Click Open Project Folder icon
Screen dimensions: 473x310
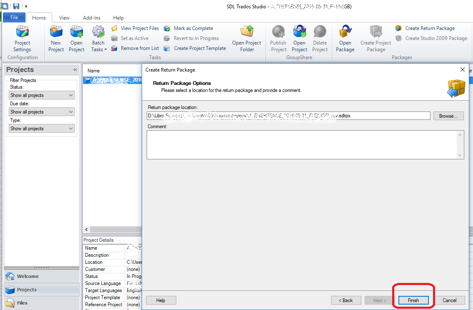coord(247,39)
